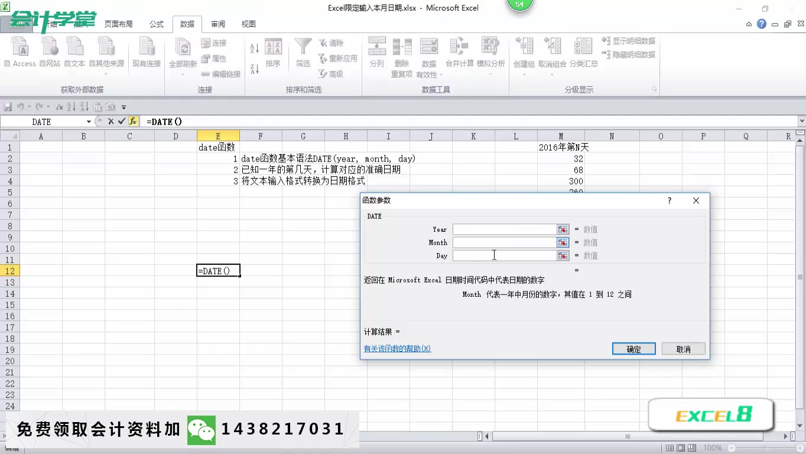Switch to Formulas (公式) tab
The height and width of the screenshot is (454, 806).
157,24
